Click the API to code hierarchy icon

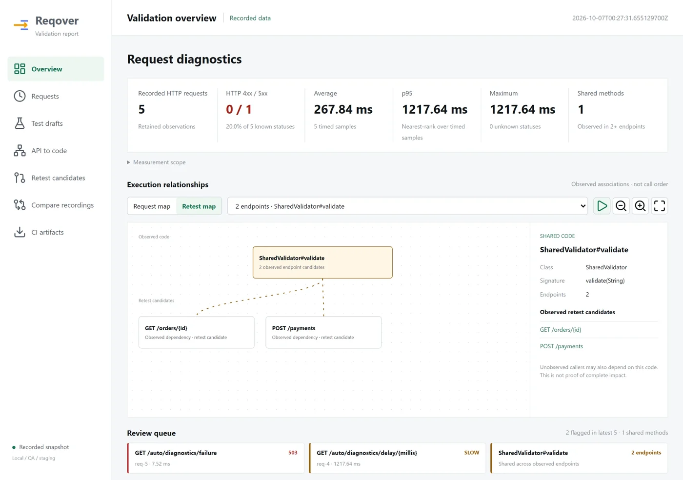tap(20, 151)
